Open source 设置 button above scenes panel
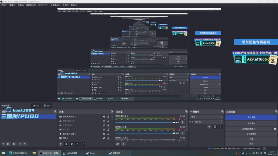 [x=36, y=106]
